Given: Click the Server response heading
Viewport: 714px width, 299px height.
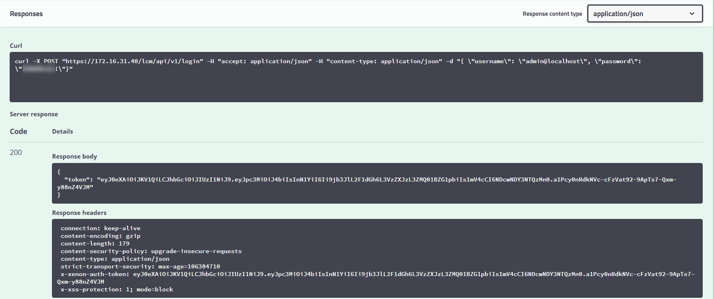Looking at the screenshot, I should click(34, 114).
